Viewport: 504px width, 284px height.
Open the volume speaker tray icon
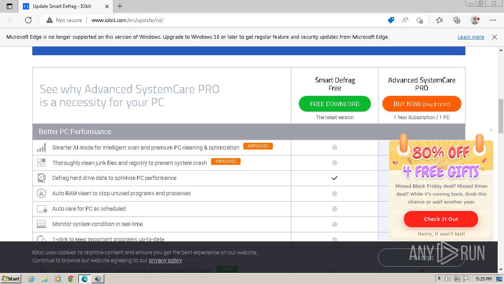click(x=448, y=279)
